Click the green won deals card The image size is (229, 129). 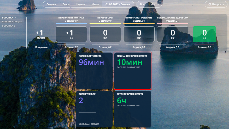[204, 34]
